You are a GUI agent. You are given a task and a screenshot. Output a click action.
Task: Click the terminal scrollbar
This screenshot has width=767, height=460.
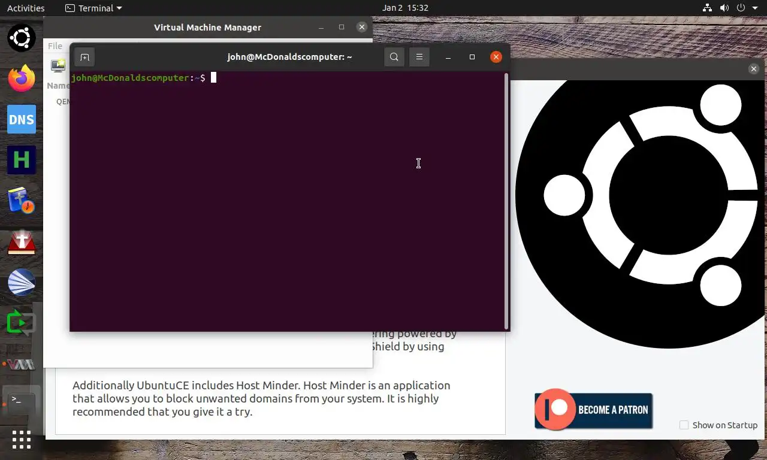click(x=507, y=201)
